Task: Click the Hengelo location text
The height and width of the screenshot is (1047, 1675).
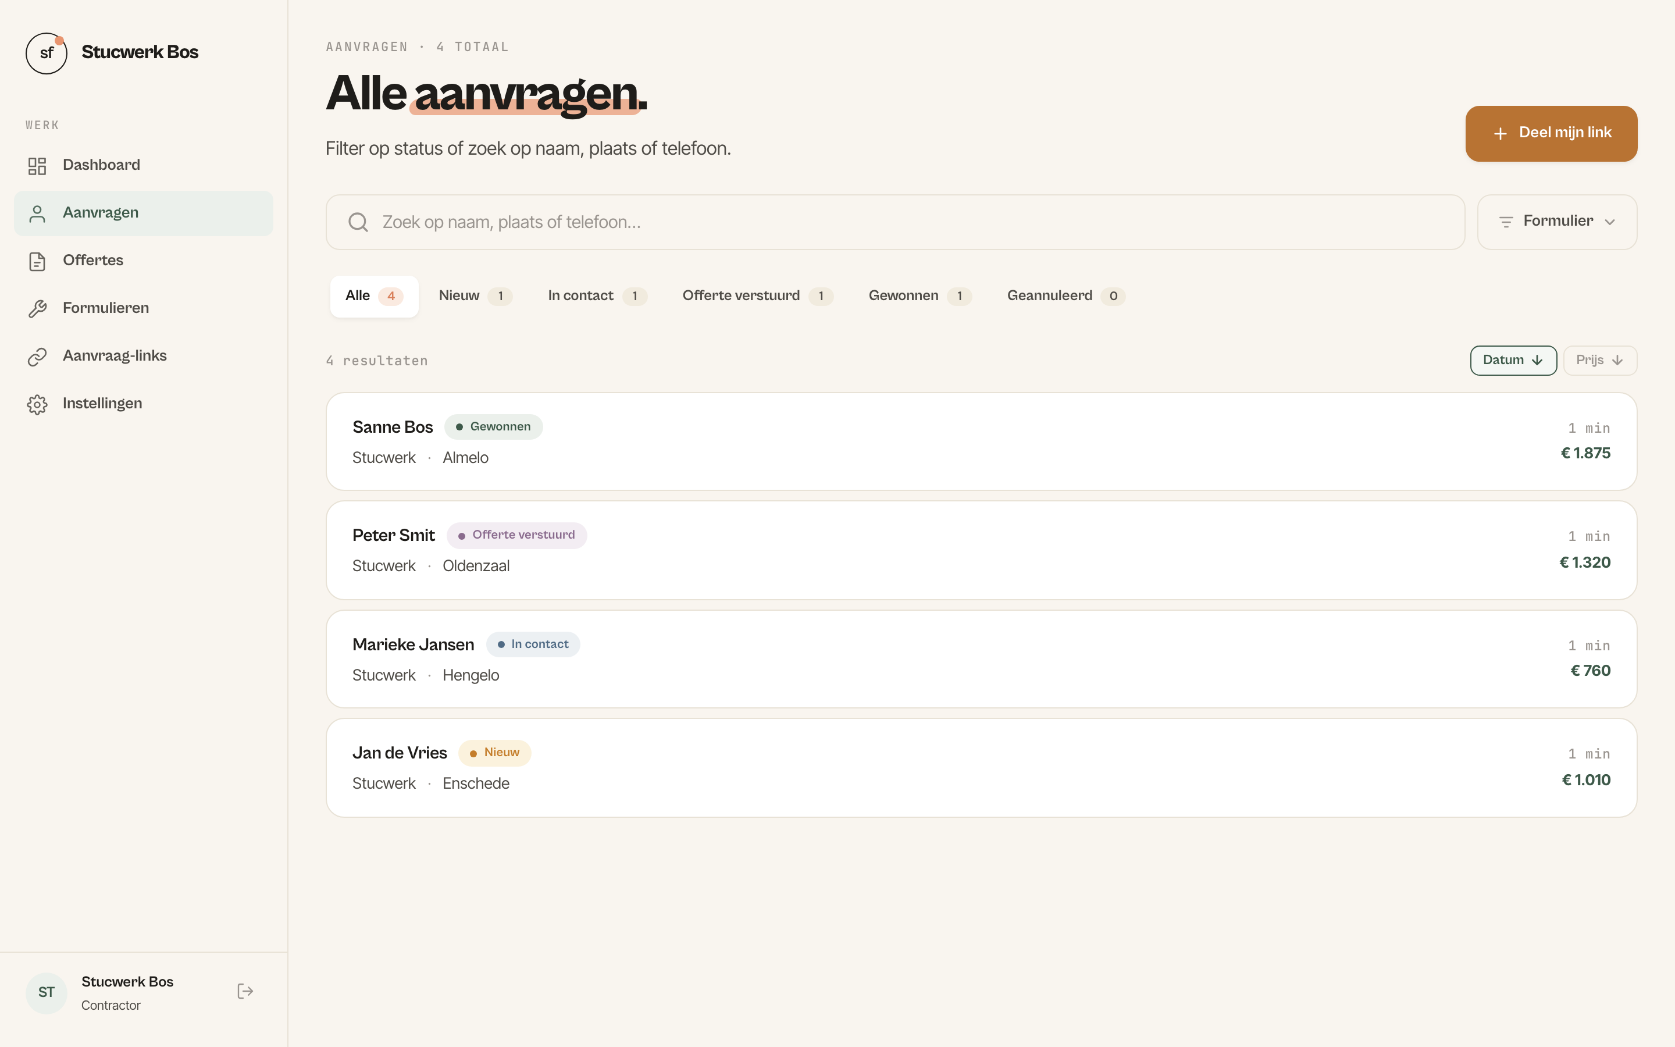Action: tap(471, 676)
